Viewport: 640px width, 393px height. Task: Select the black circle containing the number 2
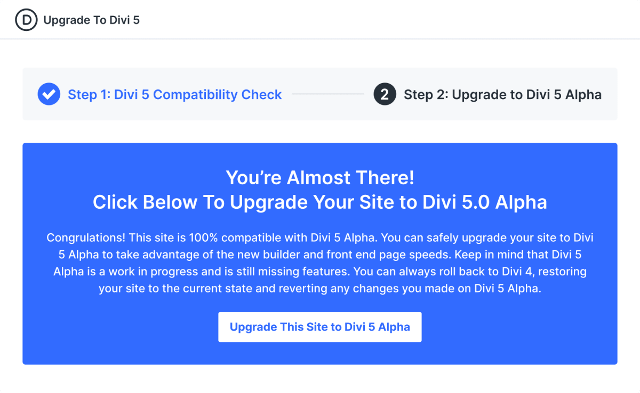tap(384, 94)
